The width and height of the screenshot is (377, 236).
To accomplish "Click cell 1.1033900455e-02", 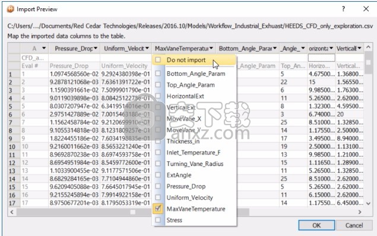I will (74, 171).
